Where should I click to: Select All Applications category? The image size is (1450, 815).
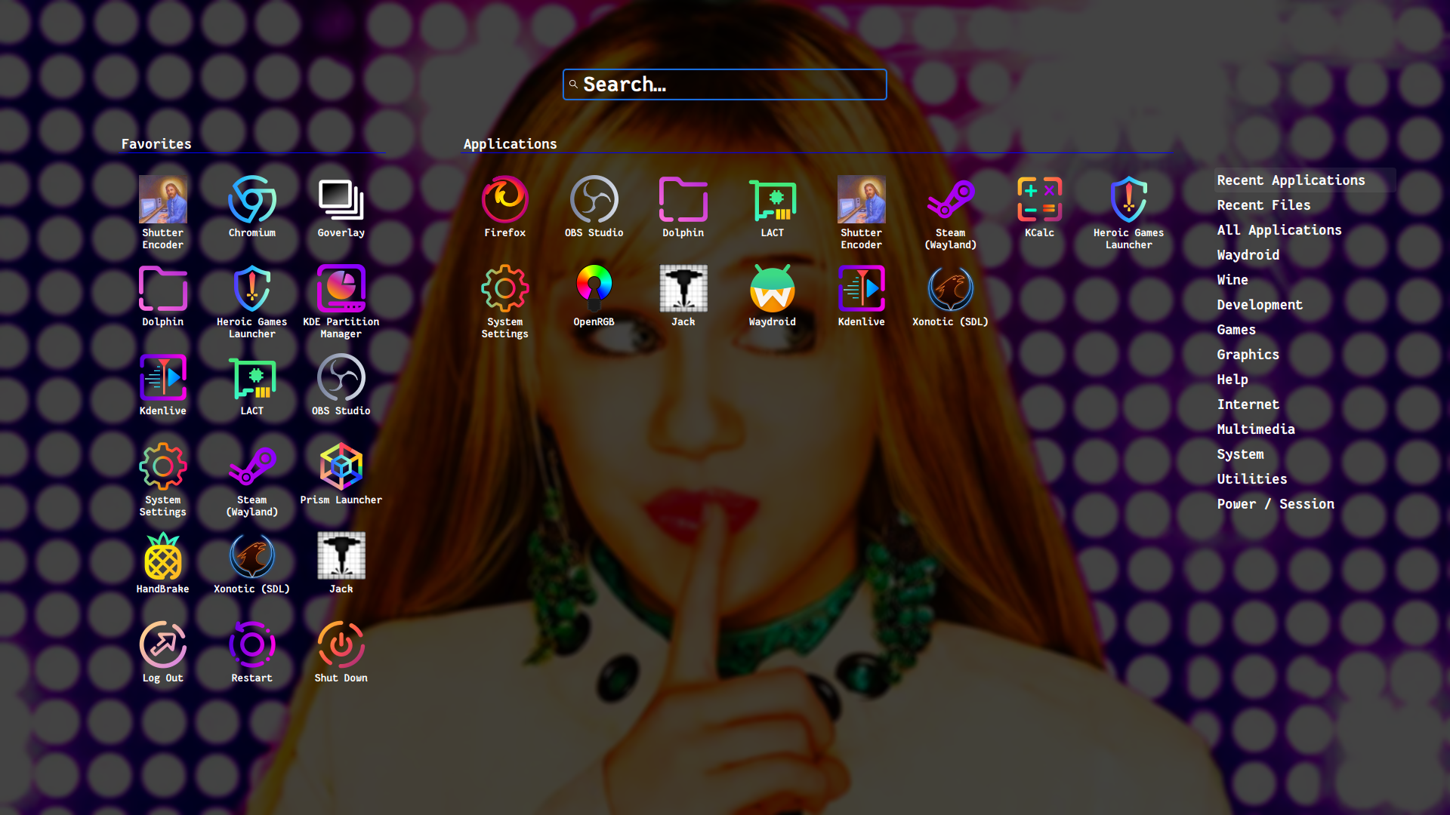coord(1279,230)
